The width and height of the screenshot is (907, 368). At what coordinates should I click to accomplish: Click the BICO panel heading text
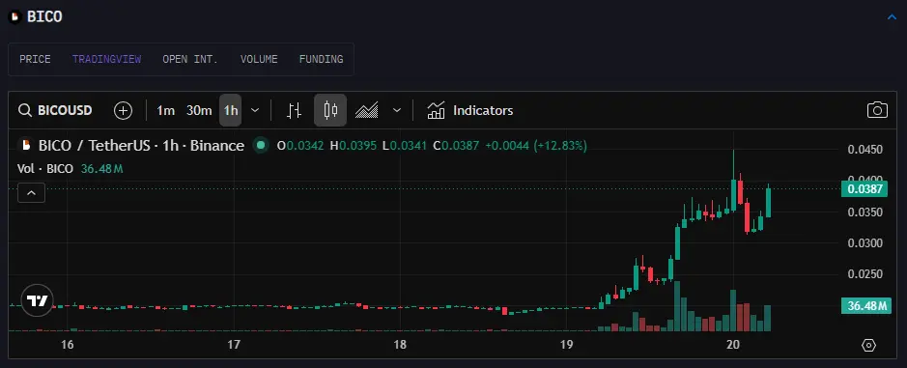(44, 17)
